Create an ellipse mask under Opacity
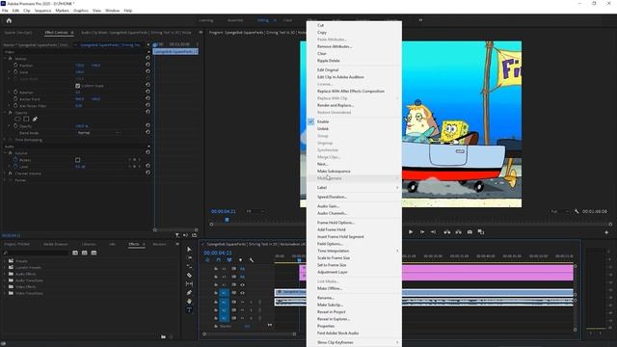 pyautogui.click(x=17, y=119)
